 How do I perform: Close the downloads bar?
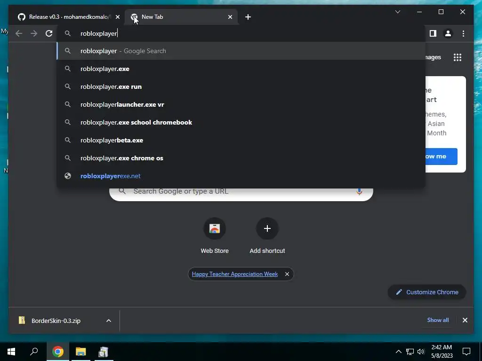465,320
